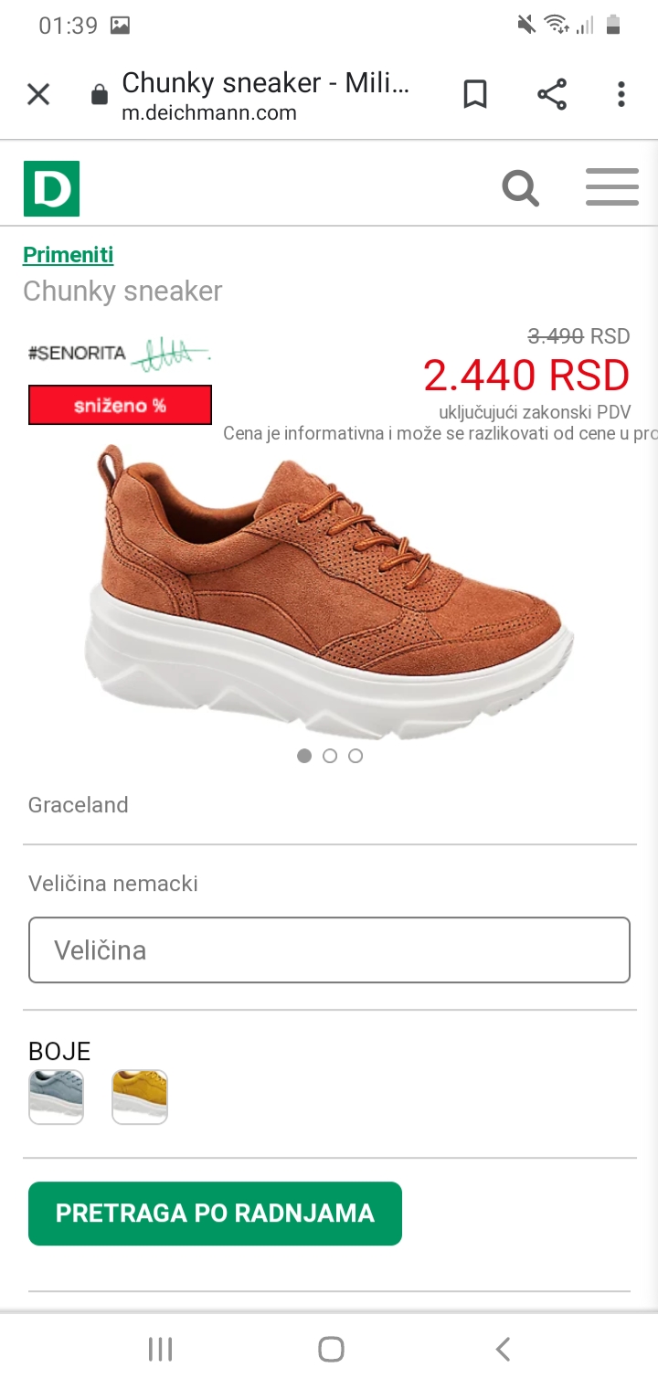Show second product image dot
The width and height of the screenshot is (658, 1389).
pos(330,756)
